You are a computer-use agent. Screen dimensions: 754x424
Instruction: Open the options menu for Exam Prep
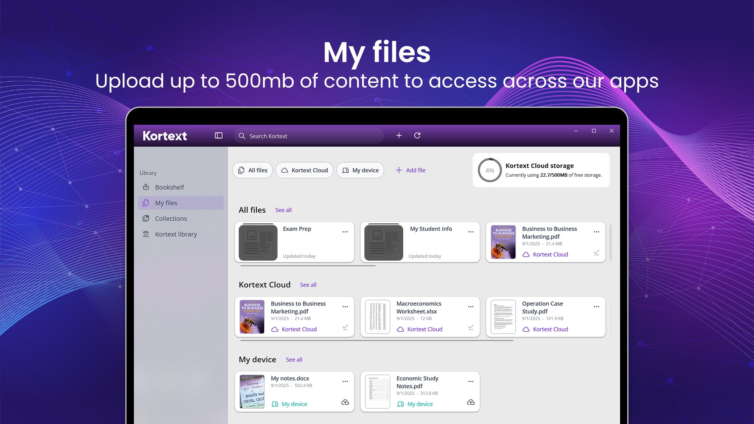click(x=345, y=232)
